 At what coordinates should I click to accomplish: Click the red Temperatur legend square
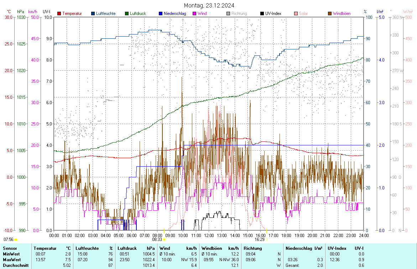tap(59, 14)
